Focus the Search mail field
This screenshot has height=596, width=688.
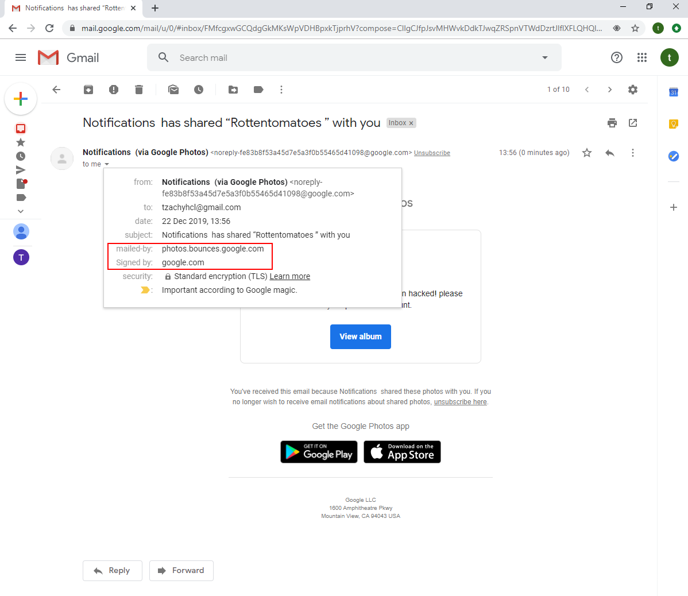coord(354,57)
